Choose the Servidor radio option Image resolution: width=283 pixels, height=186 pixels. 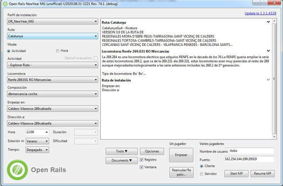tap(202, 174)
